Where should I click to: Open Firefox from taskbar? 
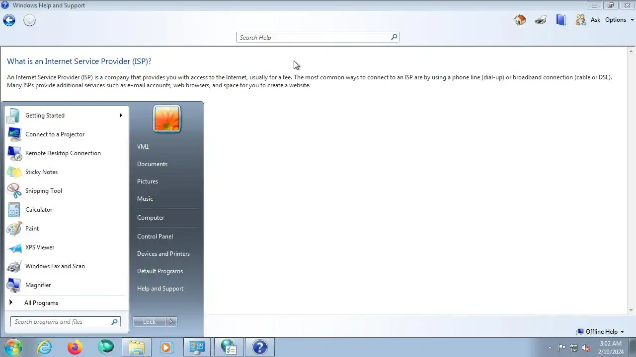click(75, 347)
